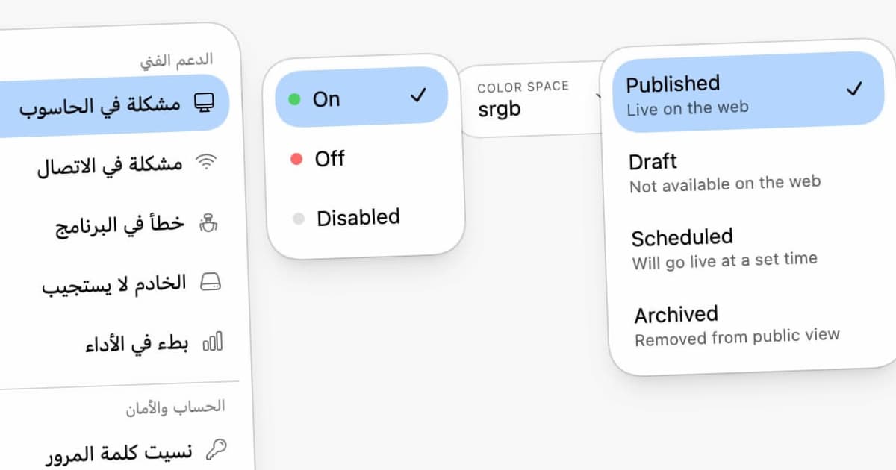Click the computer monitor icon
The width and height of the screenshot is (896, 470).
tap(202, 103)
